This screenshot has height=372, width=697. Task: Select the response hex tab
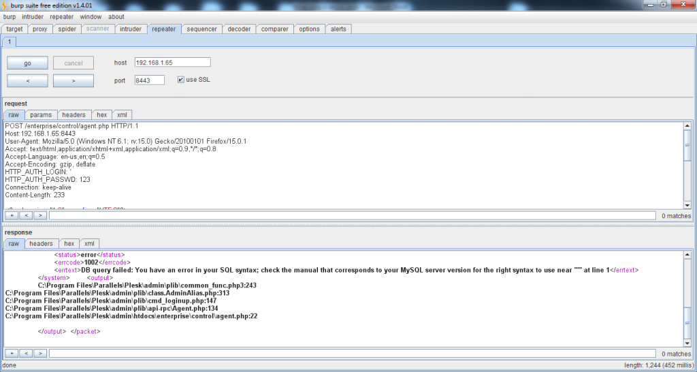69,243
